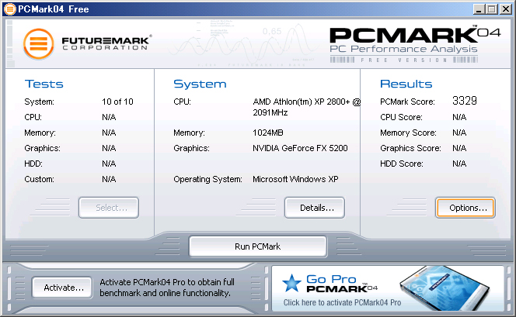
Task: Click the Select button under Tests
Action: [x=108, y=208]
